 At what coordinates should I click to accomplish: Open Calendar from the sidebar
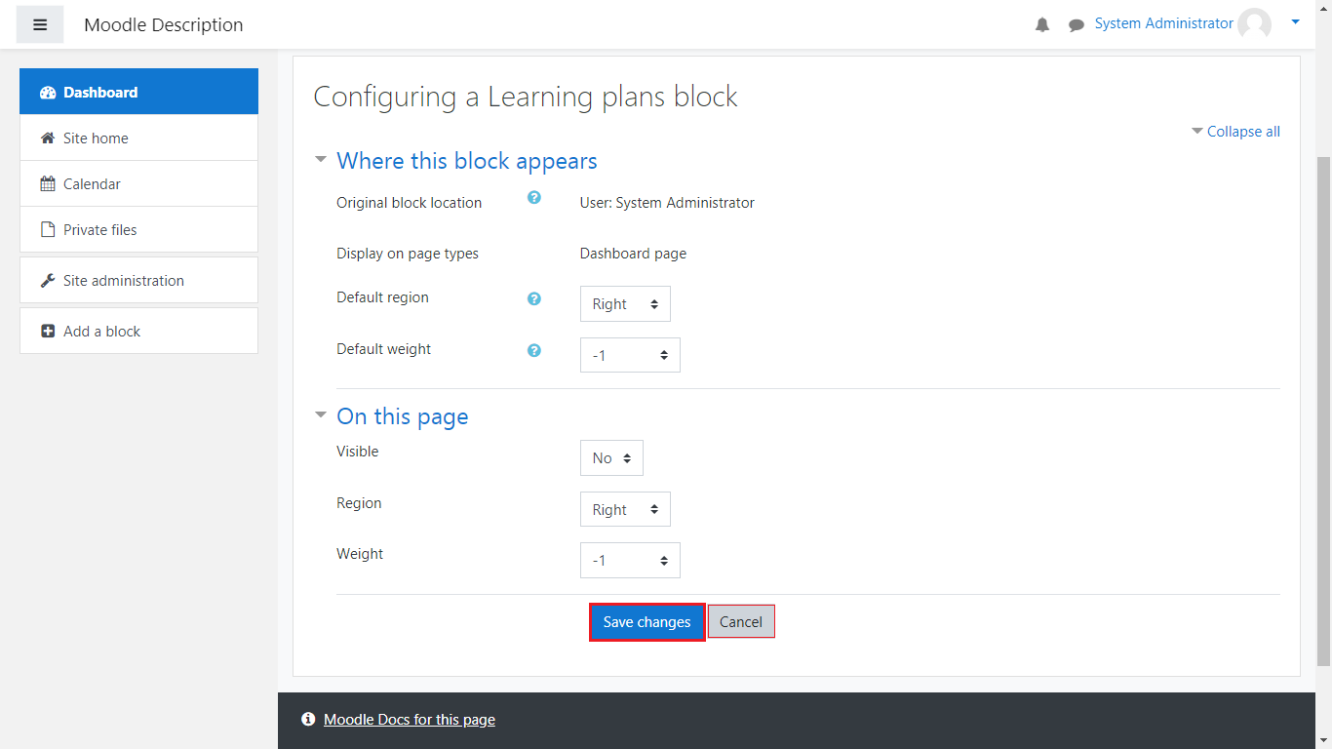(92, 184)
